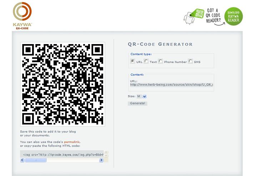Click the 'Content type:' label
The image size is (257, 176).
click(x=141, y=54)
